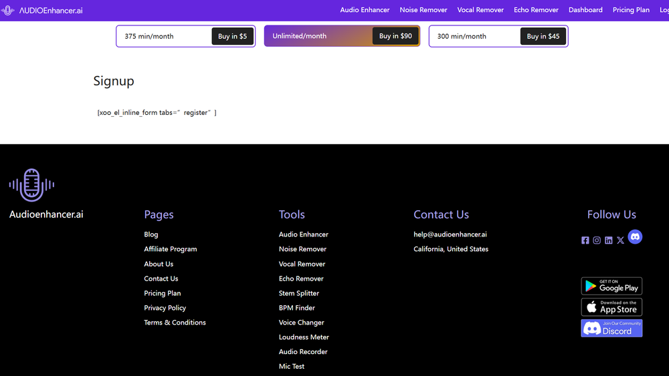669x376 pixels.
Task: Click the footer microphone logo
Action: (31, 185)
